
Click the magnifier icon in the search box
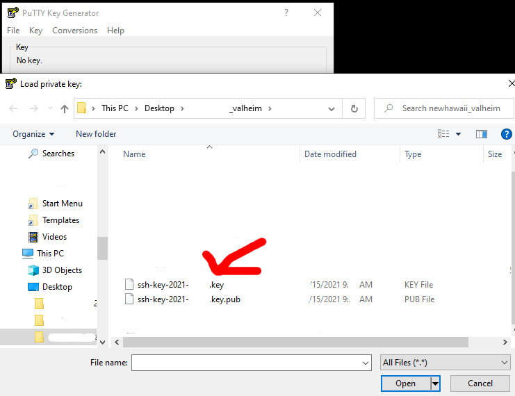click(x=389, y=108)
